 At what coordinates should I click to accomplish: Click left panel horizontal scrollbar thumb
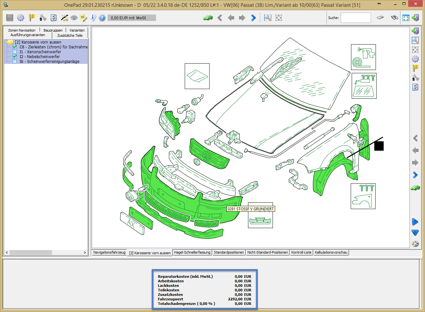pyautogui.click(x=31, y=252)
